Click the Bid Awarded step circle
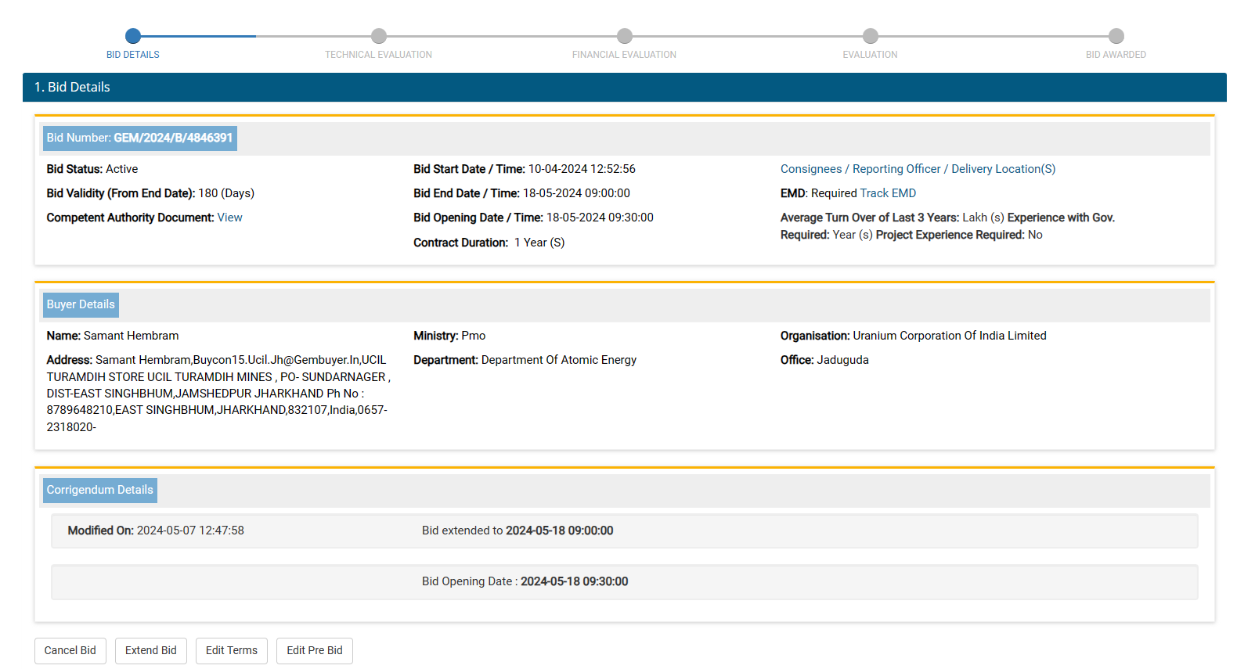The width and height of the screenshot is (1237, 669). tap(1116, 36)
